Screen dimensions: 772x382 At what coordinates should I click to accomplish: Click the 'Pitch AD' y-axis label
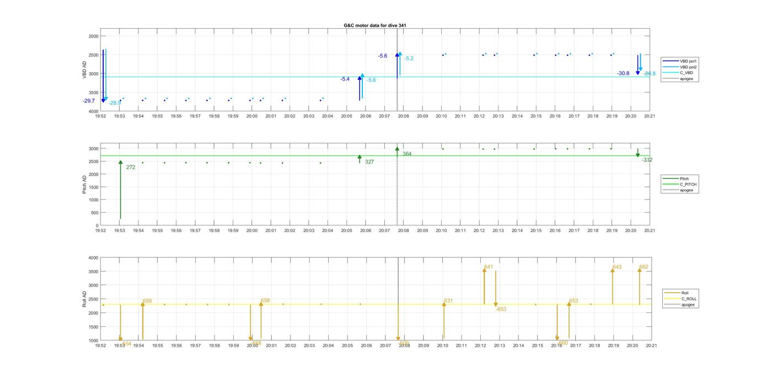(85, 185)
